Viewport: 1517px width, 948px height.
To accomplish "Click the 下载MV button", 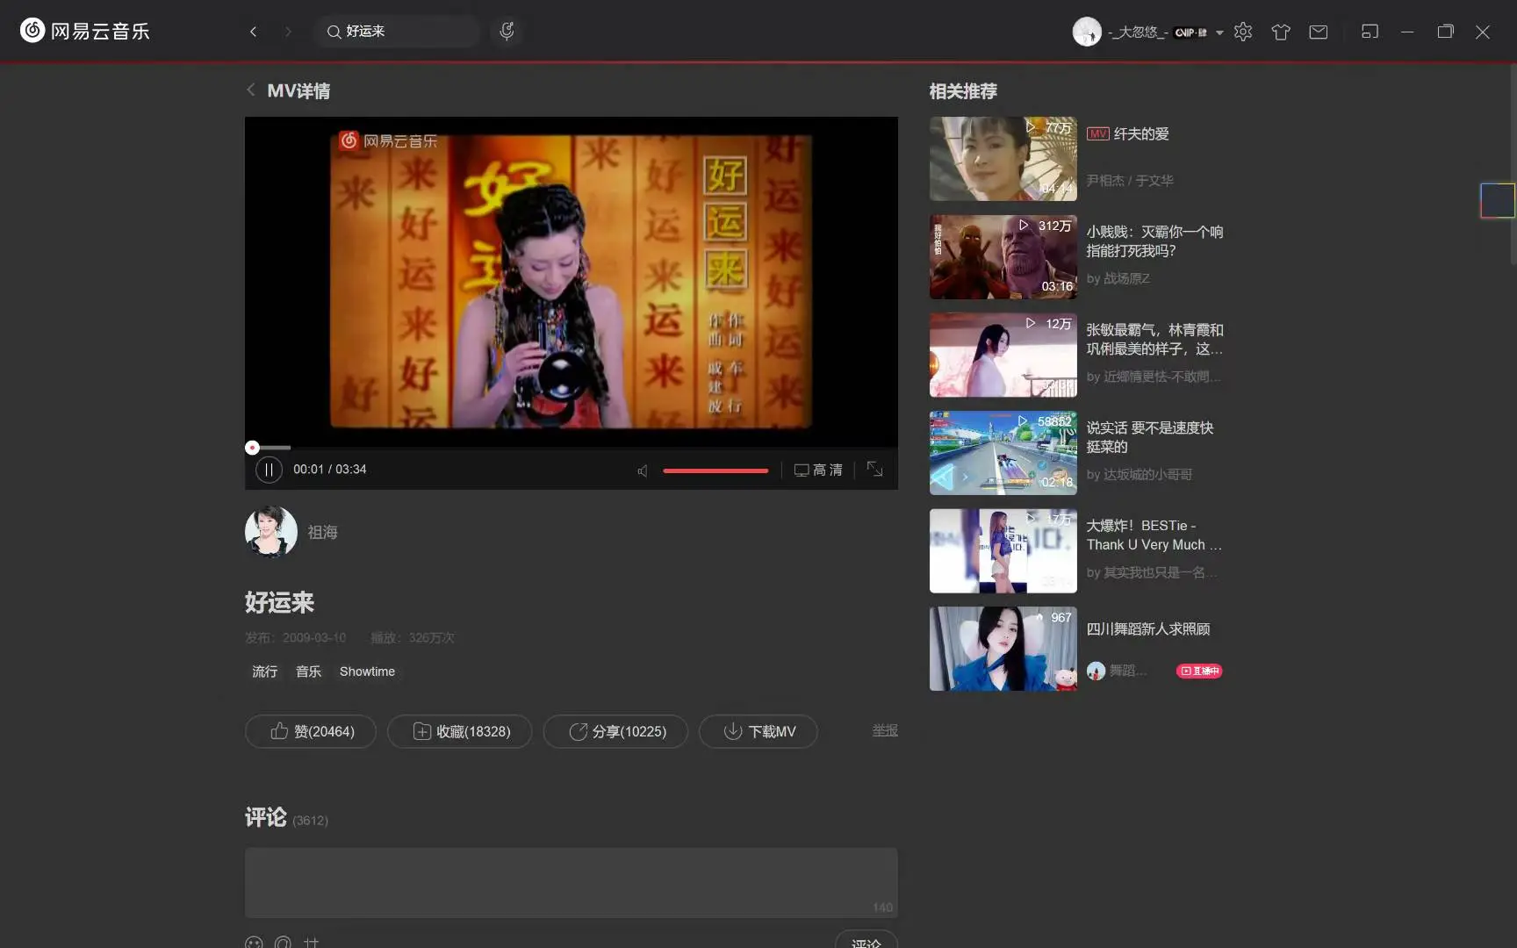I will [758, 731].
